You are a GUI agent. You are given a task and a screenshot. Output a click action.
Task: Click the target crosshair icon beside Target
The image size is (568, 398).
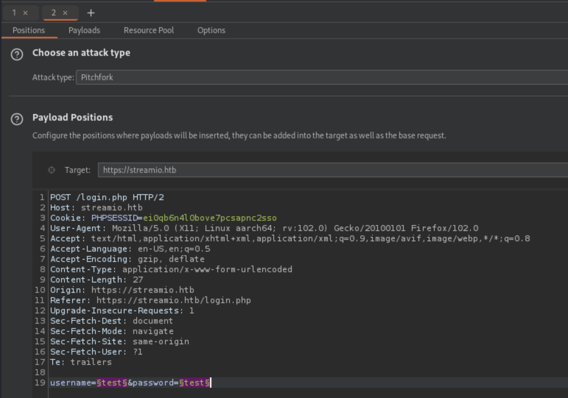52,170
